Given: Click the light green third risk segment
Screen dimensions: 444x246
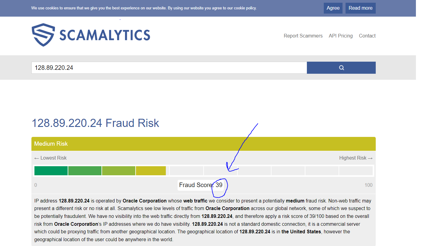Looking at the screenshot, I should [119, 171].
